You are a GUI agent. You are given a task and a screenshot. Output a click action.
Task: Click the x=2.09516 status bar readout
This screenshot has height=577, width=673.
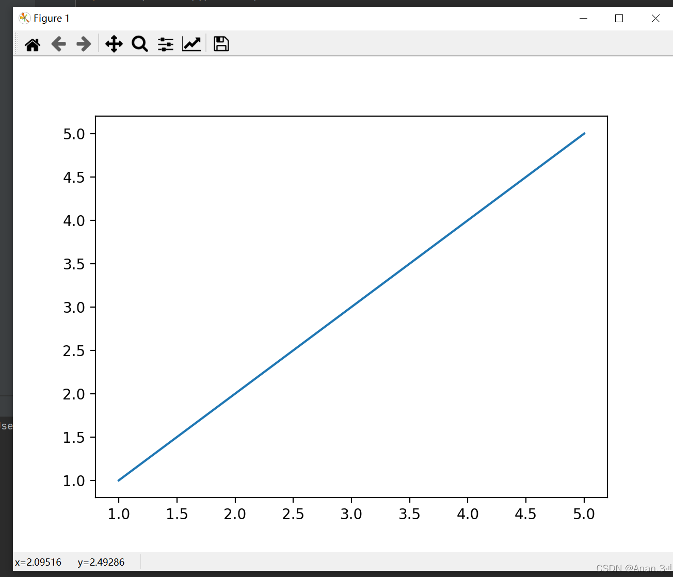point(38,563)
